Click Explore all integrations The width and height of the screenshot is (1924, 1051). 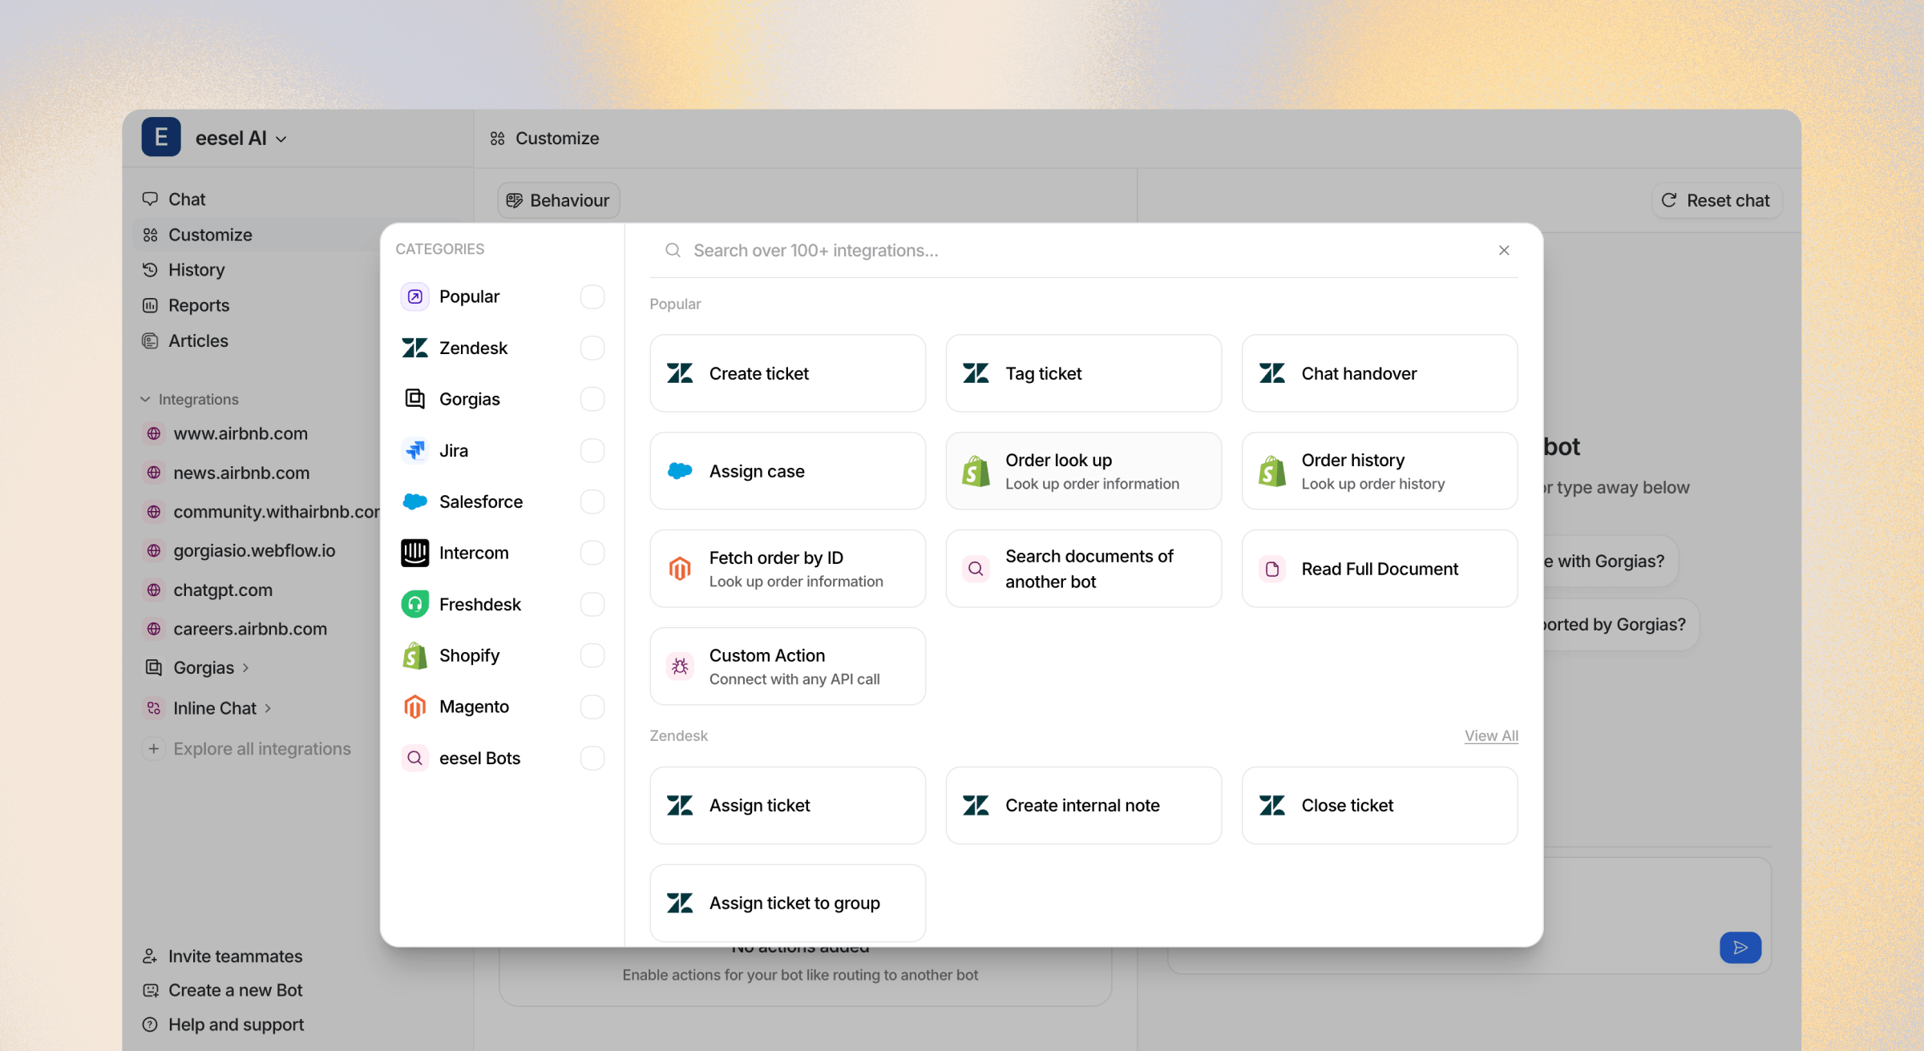(247, 749)
